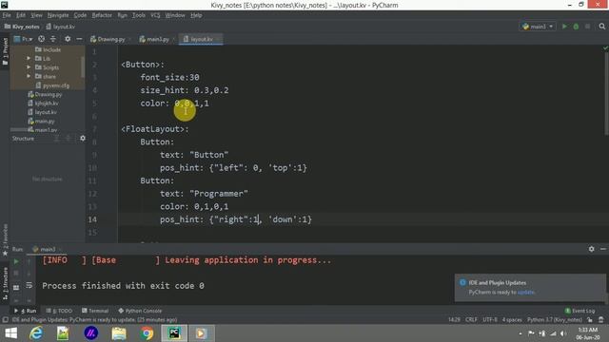The image size is (609, 342).
Task: Change file encoding UTF-8 in status bar
Action: pos(490,320)
